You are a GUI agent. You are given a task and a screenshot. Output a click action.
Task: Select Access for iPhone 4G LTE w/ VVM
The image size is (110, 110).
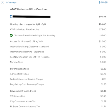coord(26,41)
